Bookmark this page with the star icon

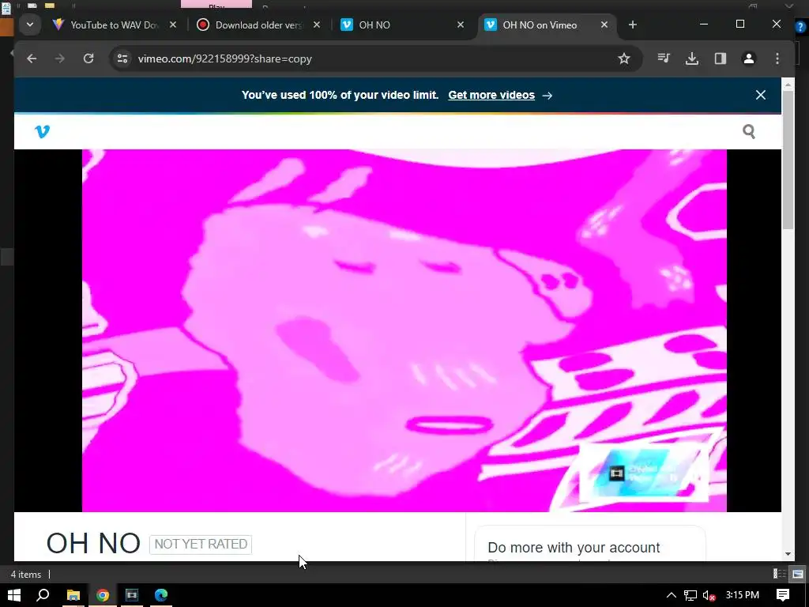click(624, 58)
